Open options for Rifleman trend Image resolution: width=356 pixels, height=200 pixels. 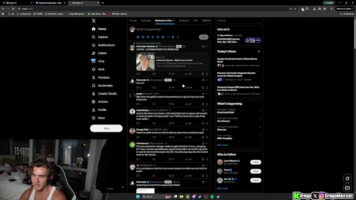(260, 127)
